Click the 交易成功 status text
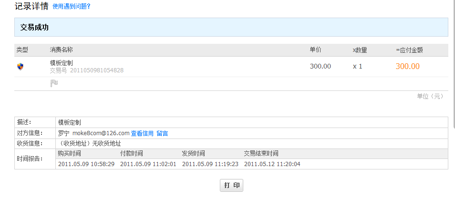The width and height of the screenshot is (455, 198). point(34,28)
